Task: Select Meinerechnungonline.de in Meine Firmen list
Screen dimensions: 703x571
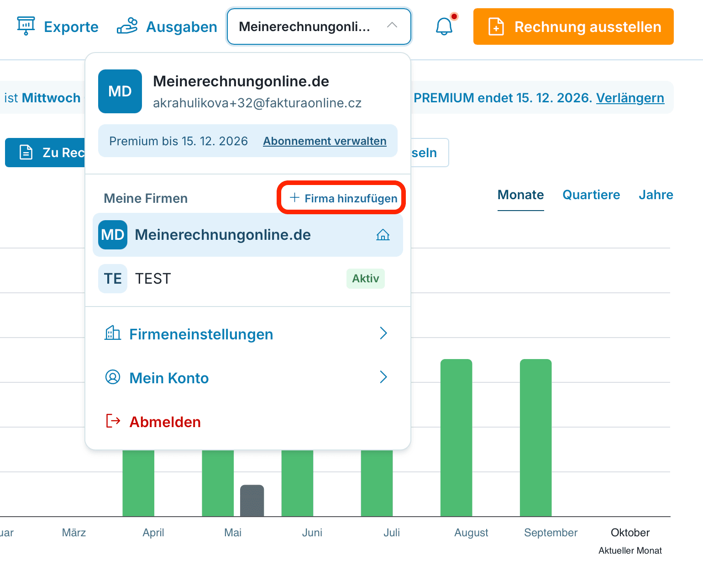Action: tap(248, 235)
